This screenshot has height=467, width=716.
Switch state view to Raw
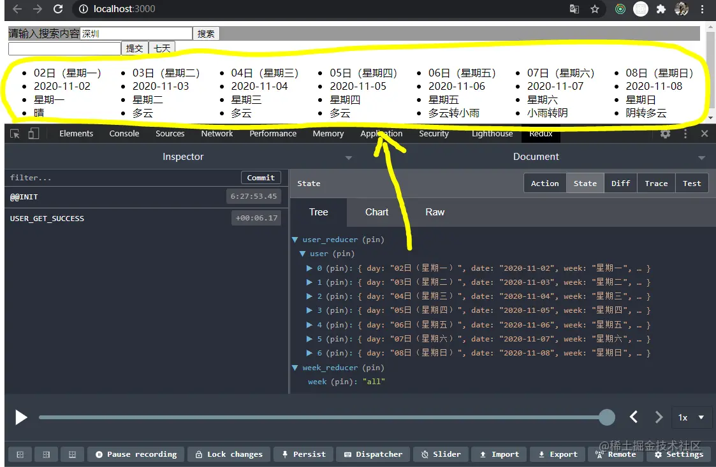coord(434,212)
